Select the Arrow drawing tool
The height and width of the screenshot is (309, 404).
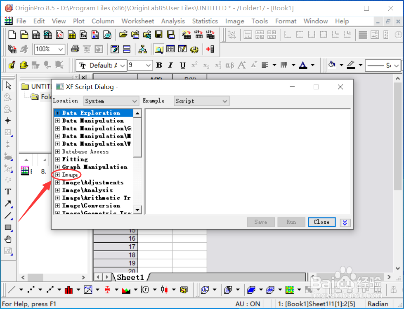[x=8, y=204]
